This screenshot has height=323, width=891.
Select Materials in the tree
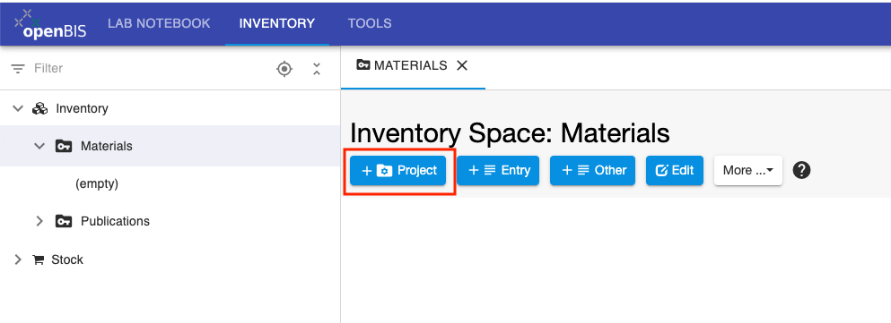point(106,146)
